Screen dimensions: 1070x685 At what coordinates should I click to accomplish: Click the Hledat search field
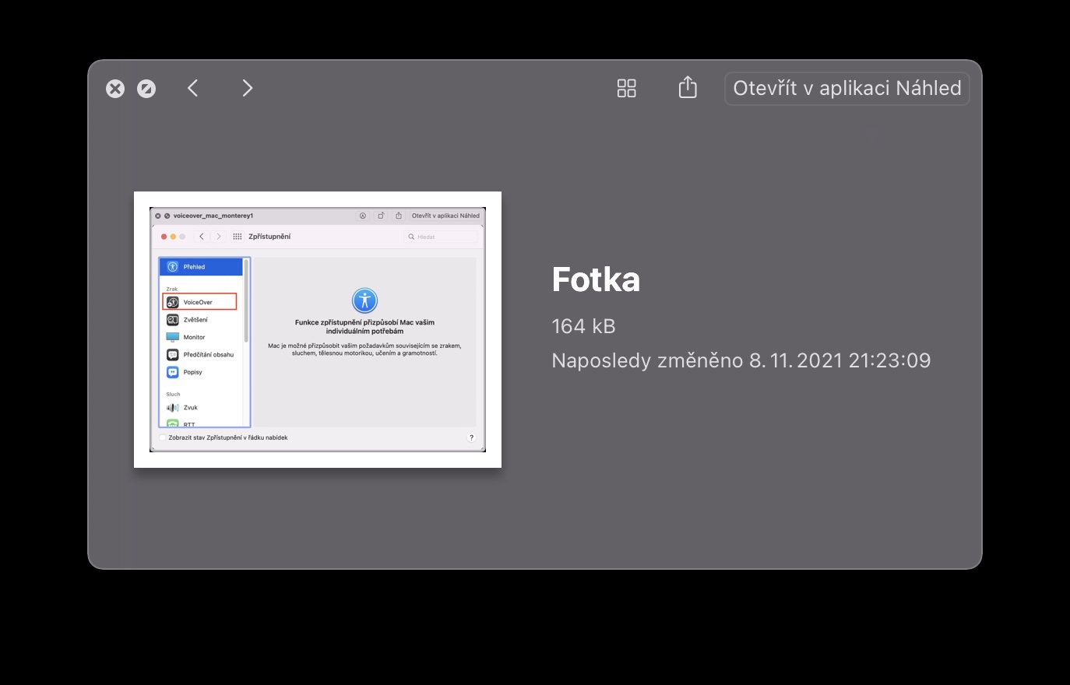(x=441, y=237)
